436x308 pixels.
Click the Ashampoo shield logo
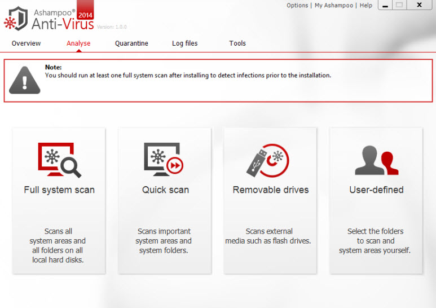click(16, 19)
